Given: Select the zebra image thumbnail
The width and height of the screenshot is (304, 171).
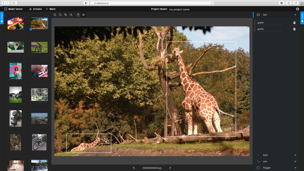Looking at the screenshot, I should 39,47.
